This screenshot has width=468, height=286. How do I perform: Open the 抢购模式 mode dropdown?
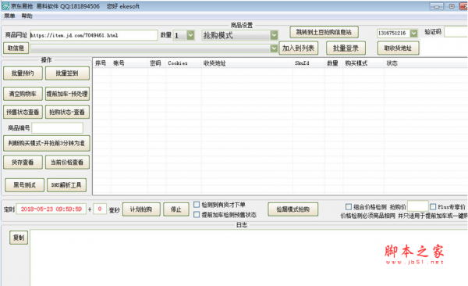274,35
